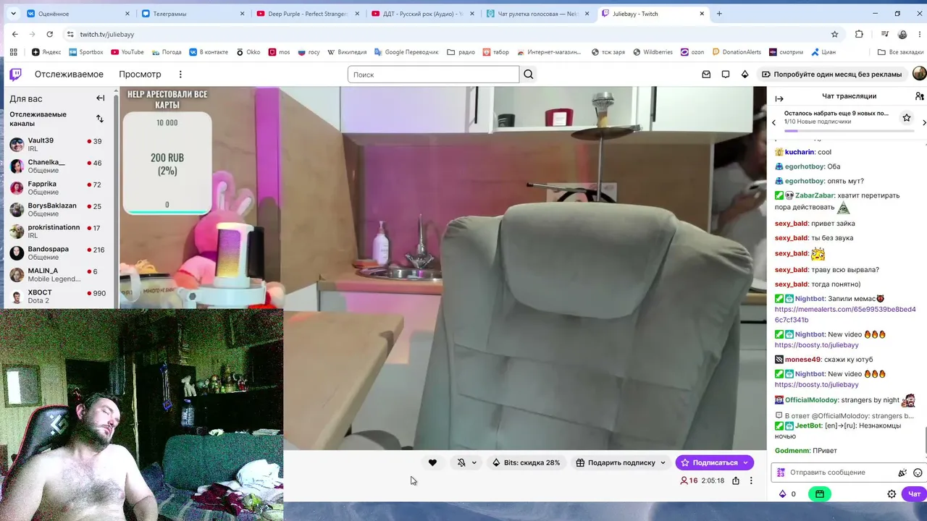
Task: Open the Википедия bookmark
Action: 347,52
